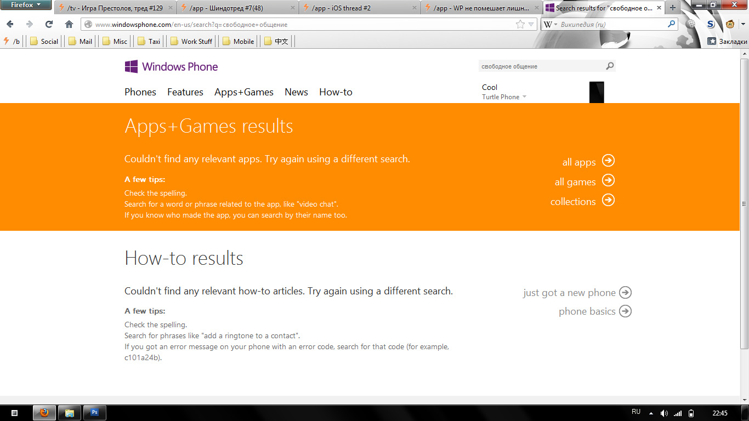The height and width of the screenshot is (421, 749).
Task: Click the Wikipedia search magnifier icon
Action: [x=671, y=24]
